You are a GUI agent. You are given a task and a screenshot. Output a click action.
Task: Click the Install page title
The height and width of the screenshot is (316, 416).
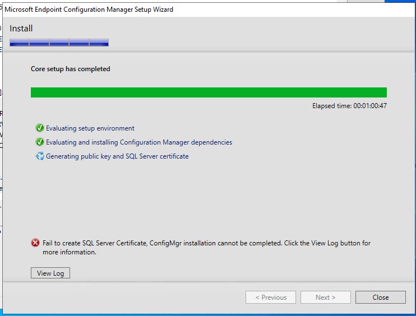click(x=21, y=29)
